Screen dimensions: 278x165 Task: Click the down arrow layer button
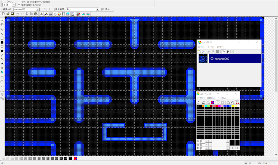click(x=50, y=9)
